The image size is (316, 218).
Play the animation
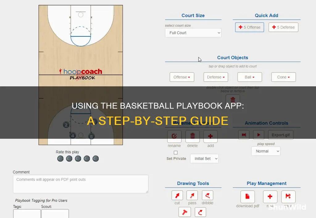[259, 135]
